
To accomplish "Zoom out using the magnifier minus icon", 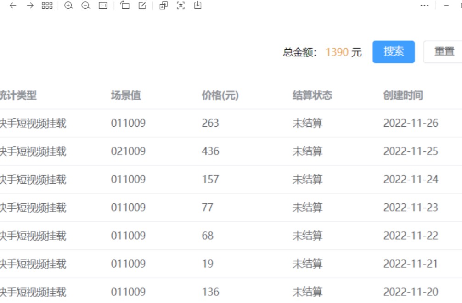I will point(86,6).
